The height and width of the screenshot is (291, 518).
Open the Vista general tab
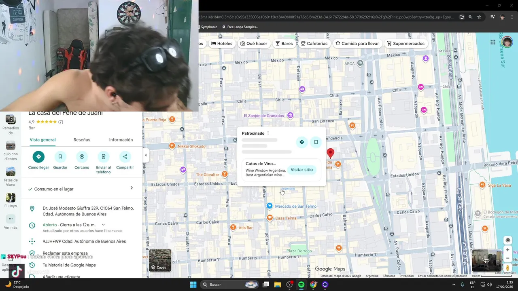[42, 140]
